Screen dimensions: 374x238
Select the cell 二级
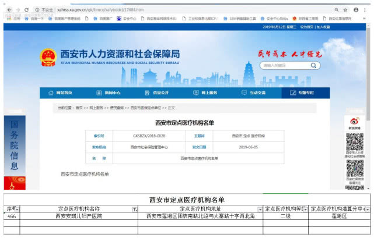(285, 216)
